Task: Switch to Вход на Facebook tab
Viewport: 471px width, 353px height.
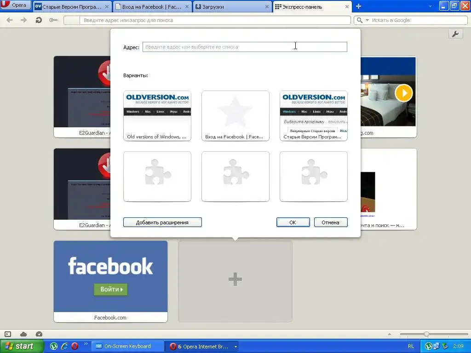Action: pyautogui.click(x=152, y=6)
